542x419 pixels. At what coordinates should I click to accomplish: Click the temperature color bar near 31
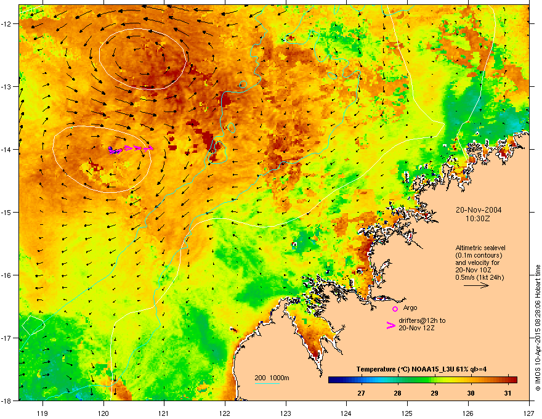click(508, 380)
